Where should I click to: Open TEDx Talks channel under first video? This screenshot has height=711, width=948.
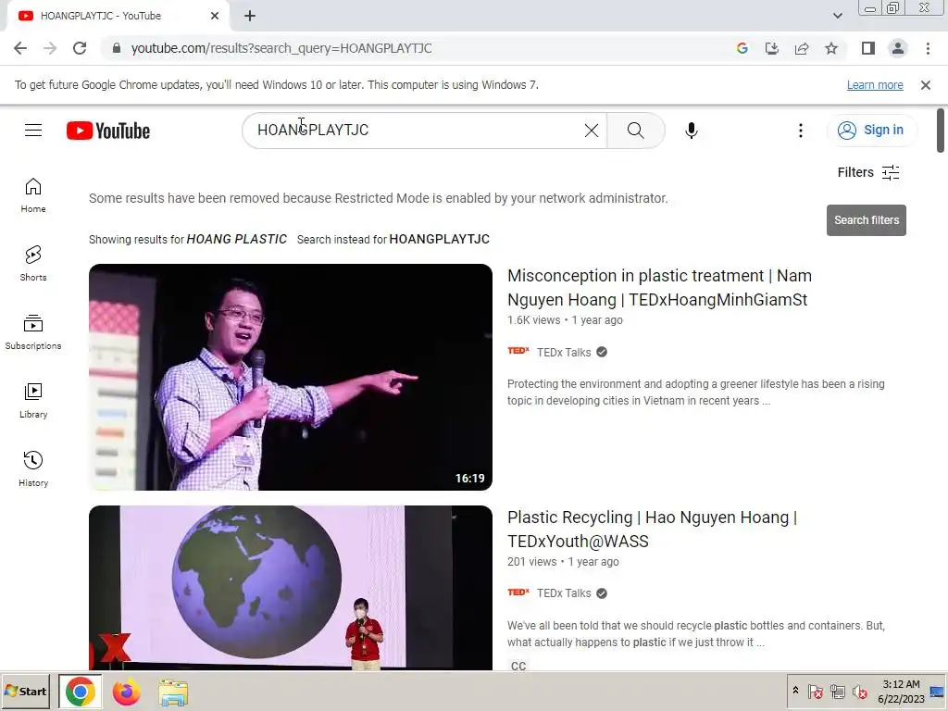[564, 352]
